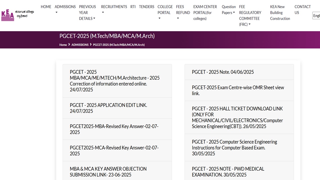
Task: Open the RTI menu item
Action: pyautogui.click(x=133, y=7)
